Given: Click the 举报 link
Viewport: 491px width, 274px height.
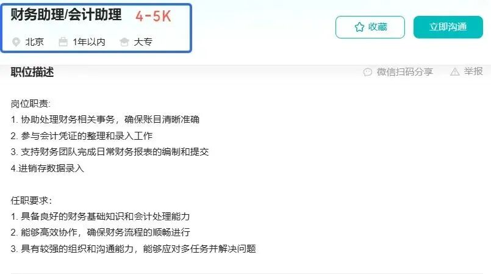Looking at the screenshot, I should pos(473,71).
